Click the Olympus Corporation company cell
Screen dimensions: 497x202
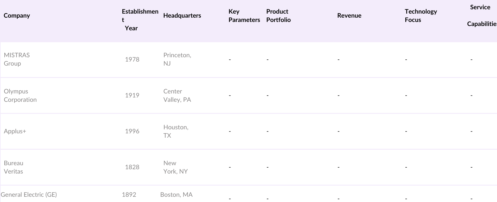20,96
